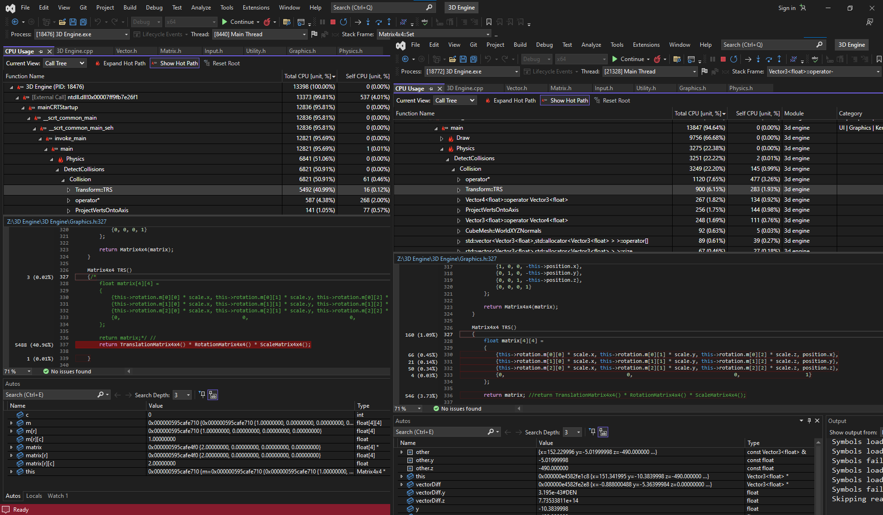Click left-scroll arrow in left editor's horizontal scrollbar
The height and width of the screenshot is (515, 883).
(128, 371)
